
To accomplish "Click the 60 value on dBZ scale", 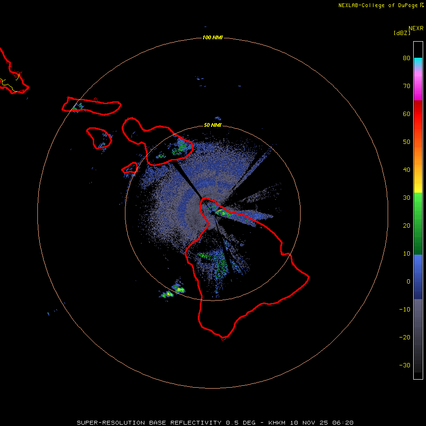I will [407, 114].
